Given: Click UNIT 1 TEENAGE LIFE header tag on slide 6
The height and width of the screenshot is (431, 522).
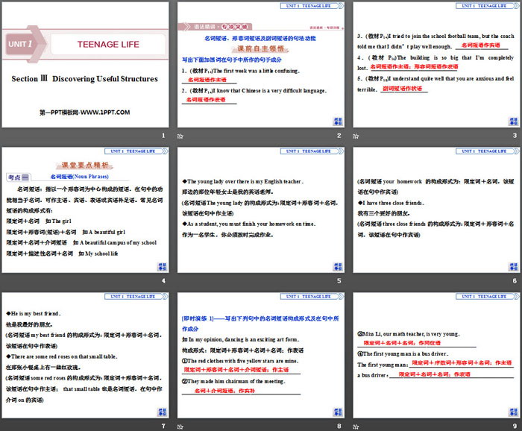Looking at the screenshot, I should (488, 151).
